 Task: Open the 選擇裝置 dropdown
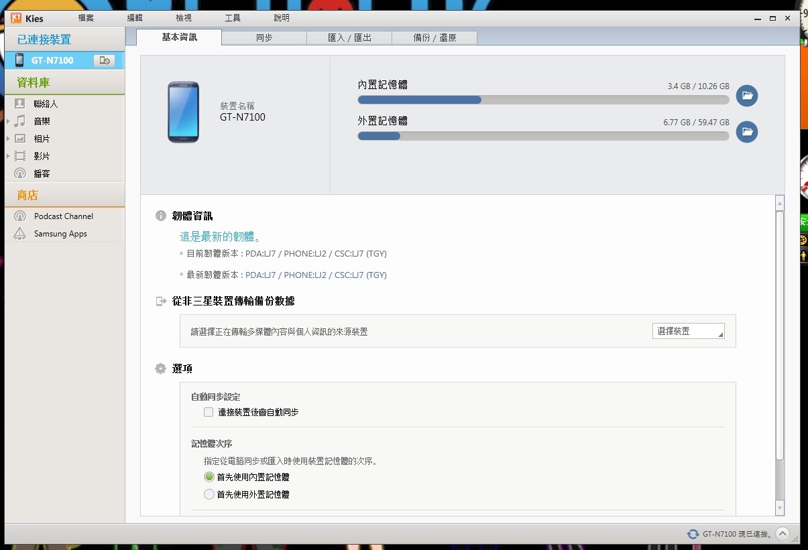(x=688, y=331)
